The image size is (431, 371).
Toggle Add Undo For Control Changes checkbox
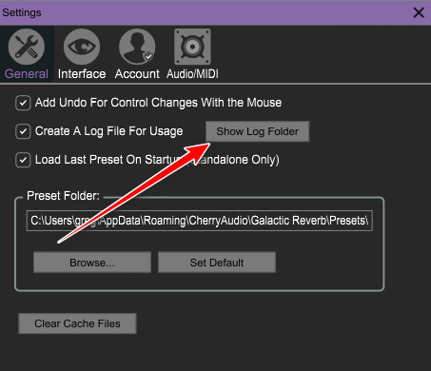coord(23,103)
